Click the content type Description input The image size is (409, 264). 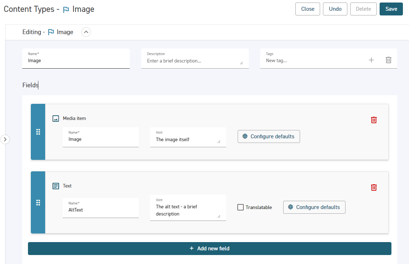tap(192, 61)
